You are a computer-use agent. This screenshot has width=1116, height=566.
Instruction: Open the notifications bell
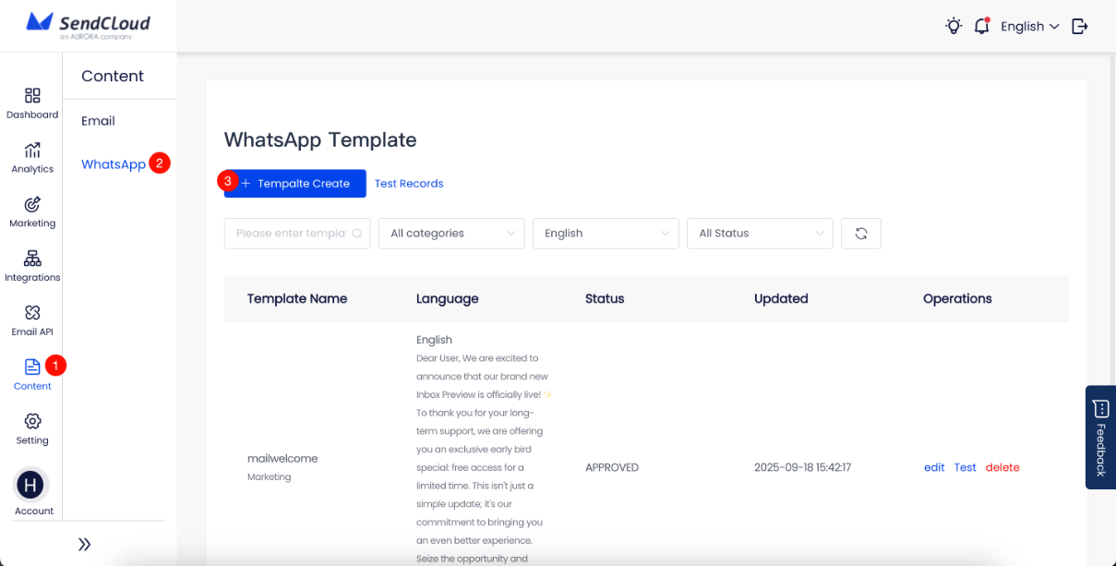[x=982, y=26]
